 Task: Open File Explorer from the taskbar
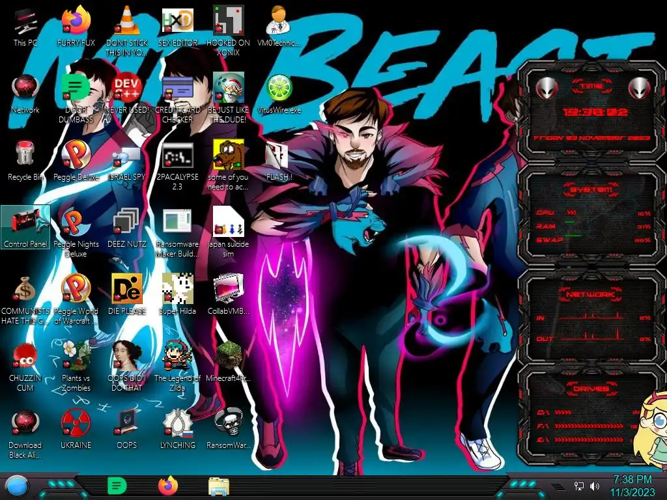coord(219,486)
